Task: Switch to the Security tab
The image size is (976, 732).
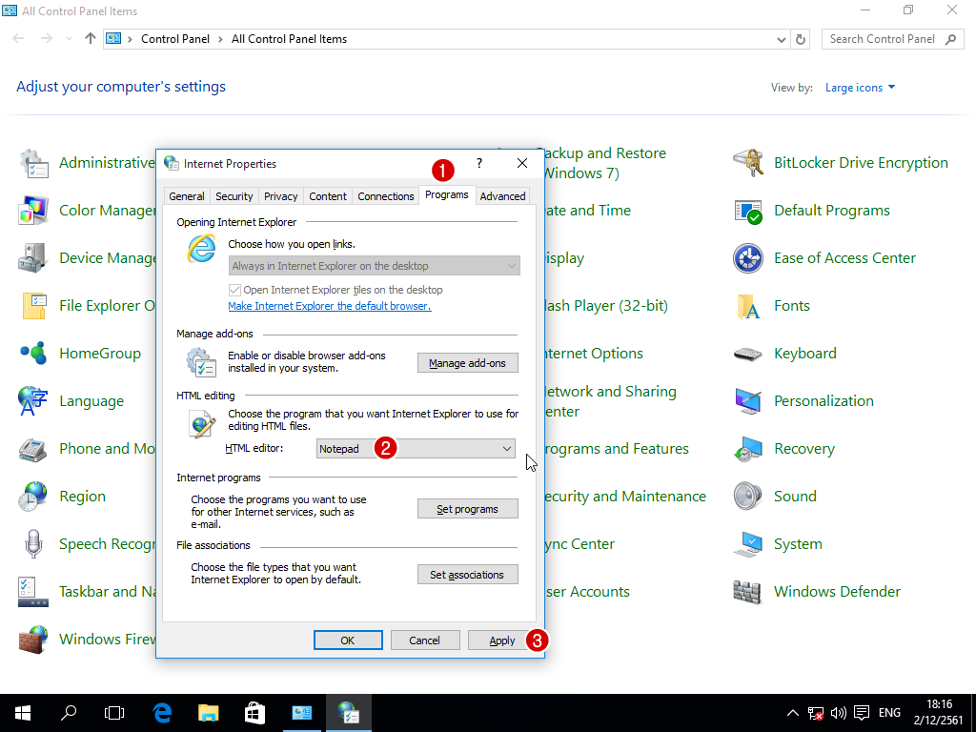Action: click(x=234, y=196)
